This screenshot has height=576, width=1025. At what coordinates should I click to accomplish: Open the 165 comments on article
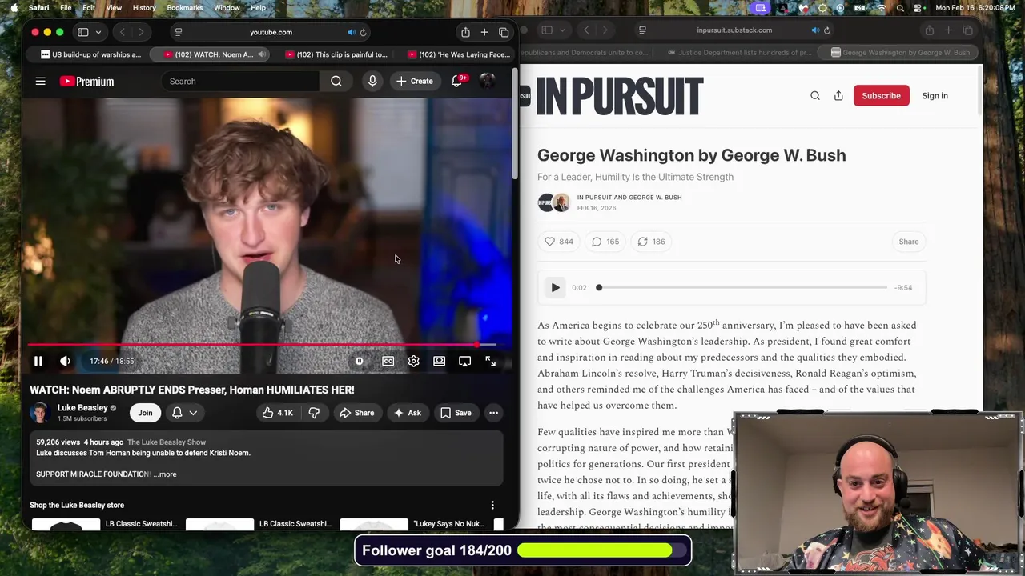tap(605, 242)
